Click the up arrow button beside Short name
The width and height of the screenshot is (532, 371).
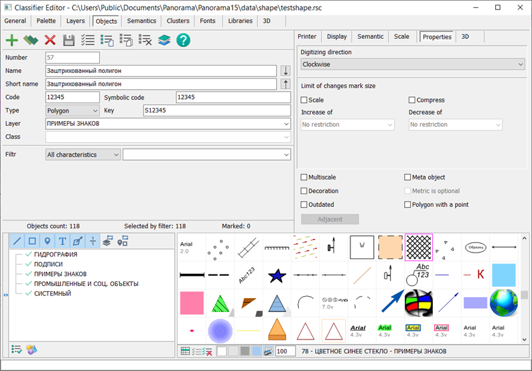pyautogui.click(x=285, y=84)
